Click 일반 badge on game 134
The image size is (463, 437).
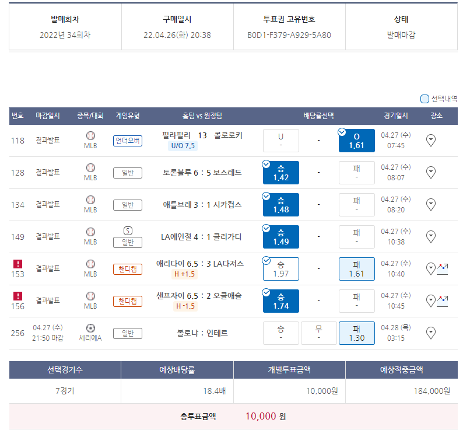(128, 205)
